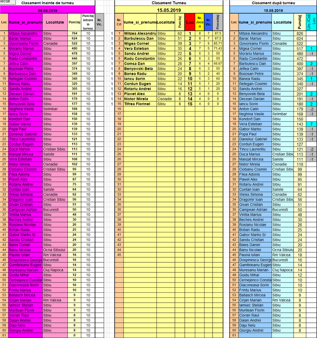Select percentage cell 71,43

tap(218, 49)
